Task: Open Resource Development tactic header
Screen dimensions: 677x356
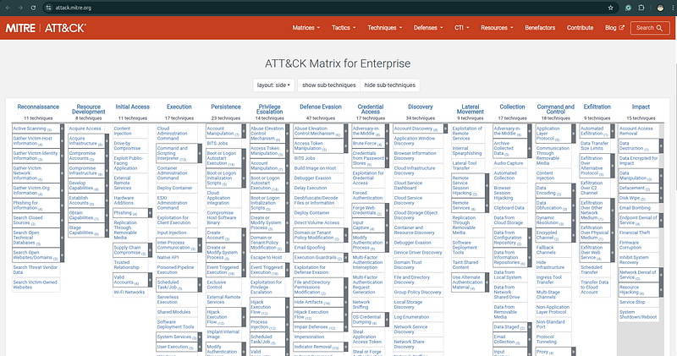Action: coord(89,109)
